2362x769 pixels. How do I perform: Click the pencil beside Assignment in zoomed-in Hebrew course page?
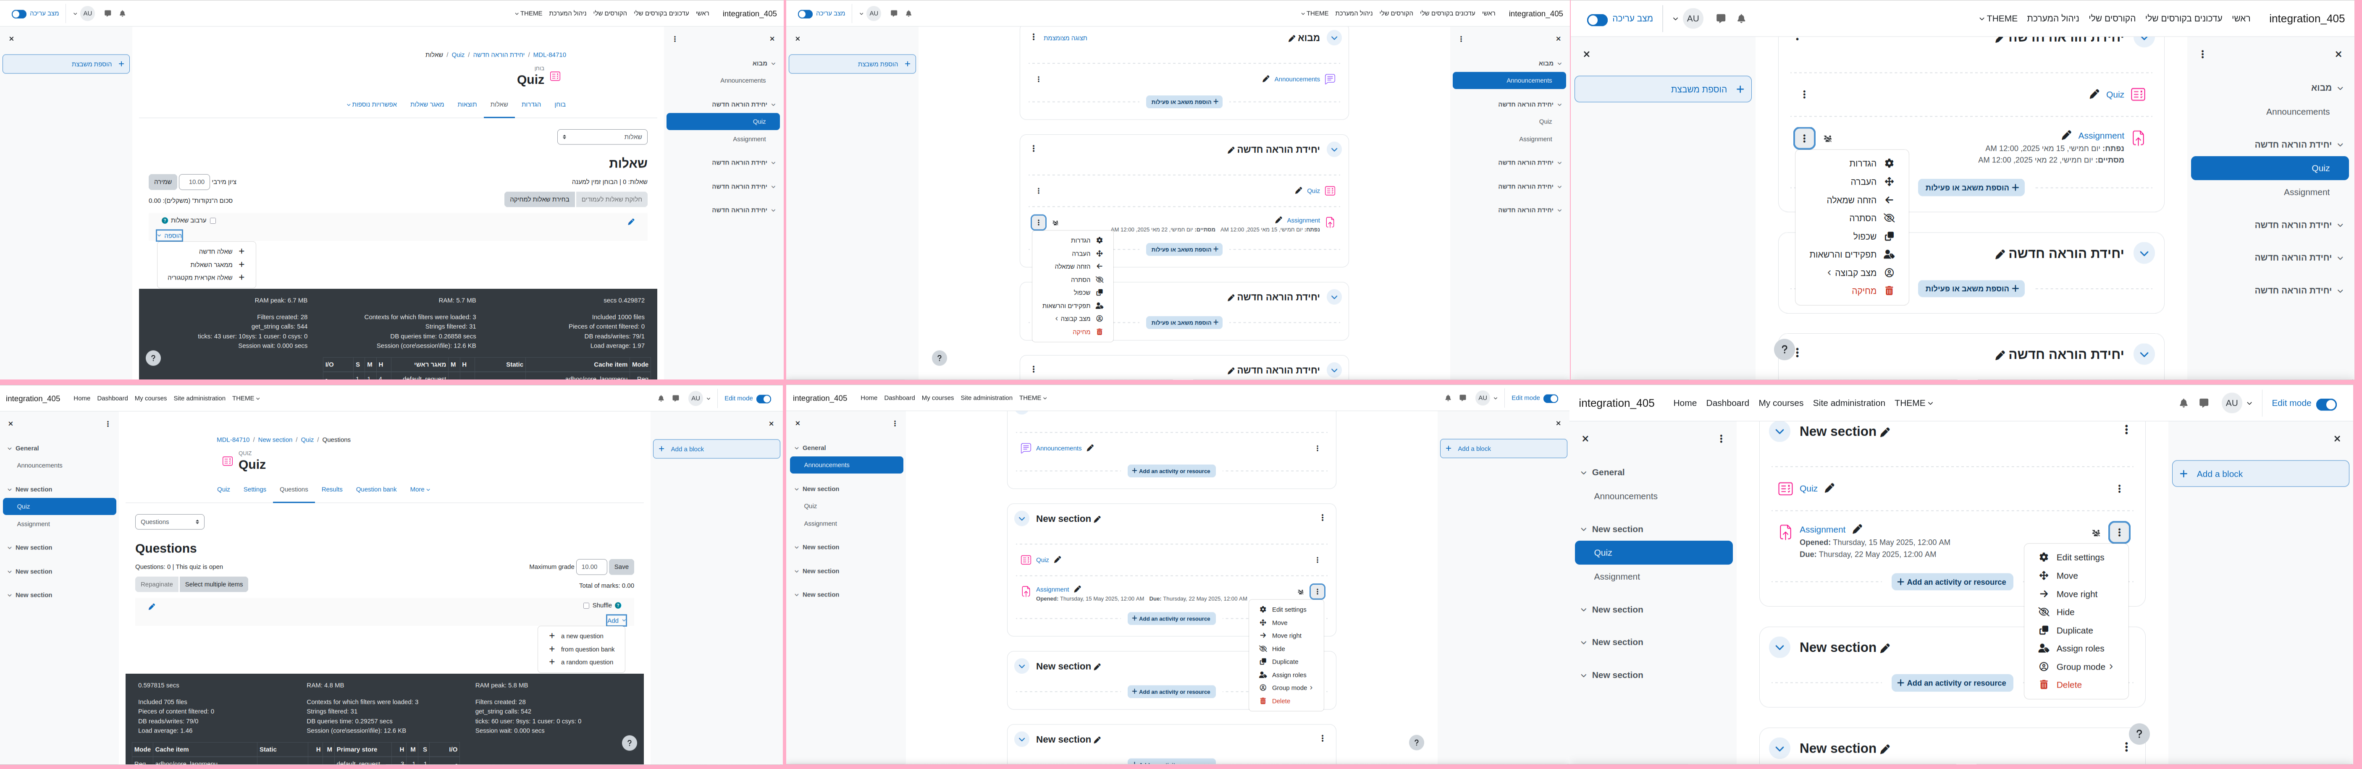tap(2066, 135)
